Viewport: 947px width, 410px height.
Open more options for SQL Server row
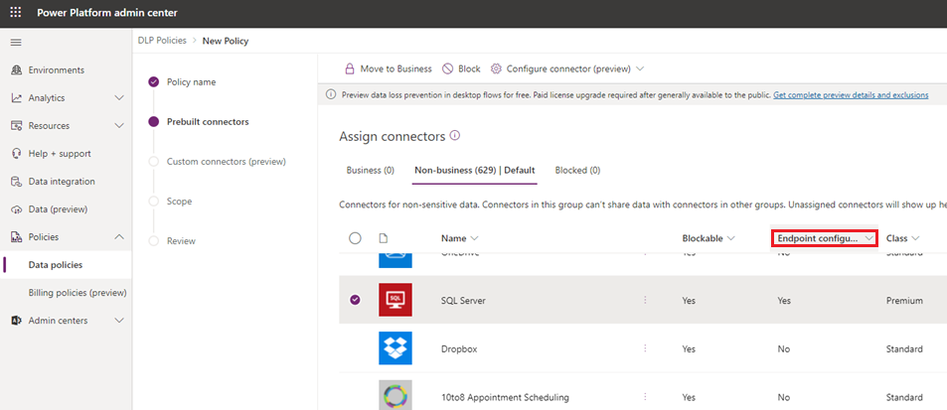coord(645,300)
